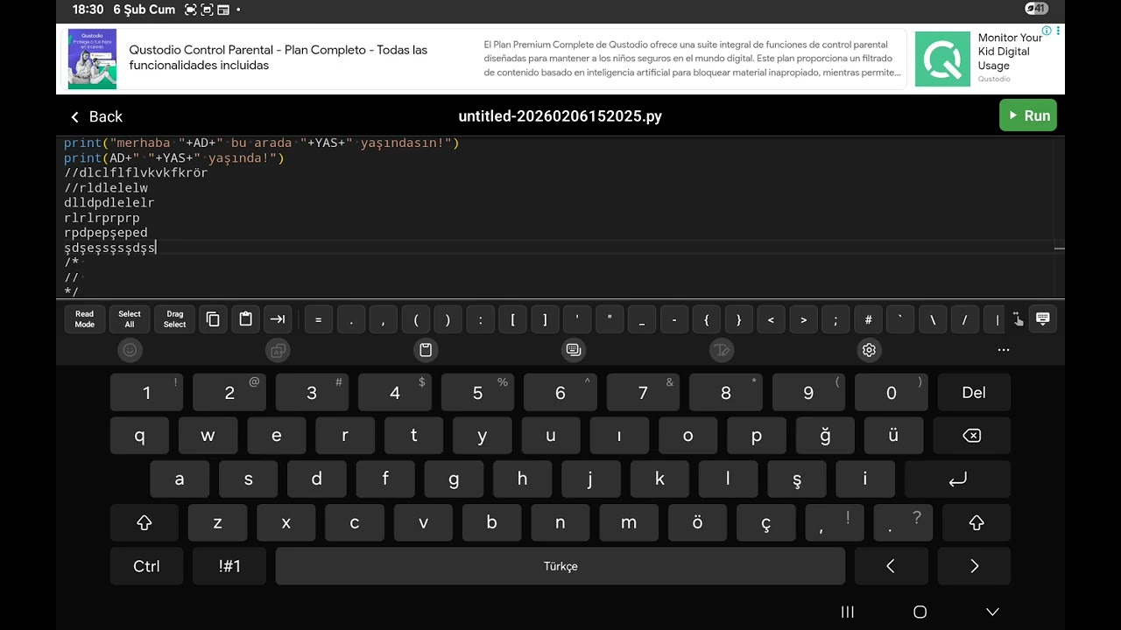Insert an opening square bracket
Viewport: 1121px width, 630px height.
click(x=512, y=320)
